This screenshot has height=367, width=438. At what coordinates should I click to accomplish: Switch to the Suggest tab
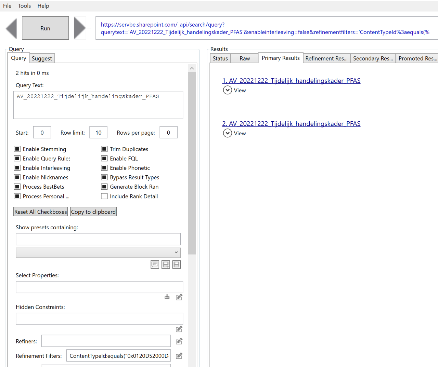pyautogui.click(x=42, y=58)
